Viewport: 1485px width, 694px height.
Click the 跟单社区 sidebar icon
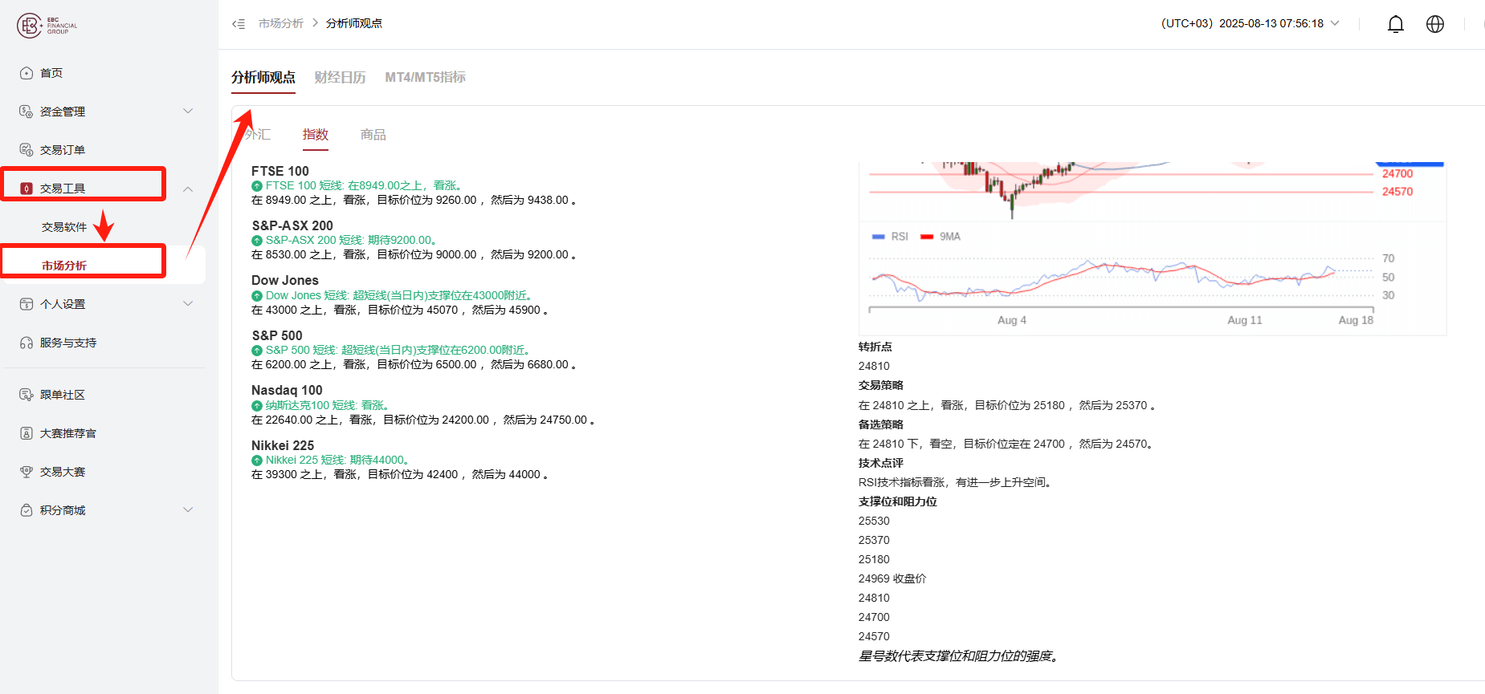click(27, 395)
